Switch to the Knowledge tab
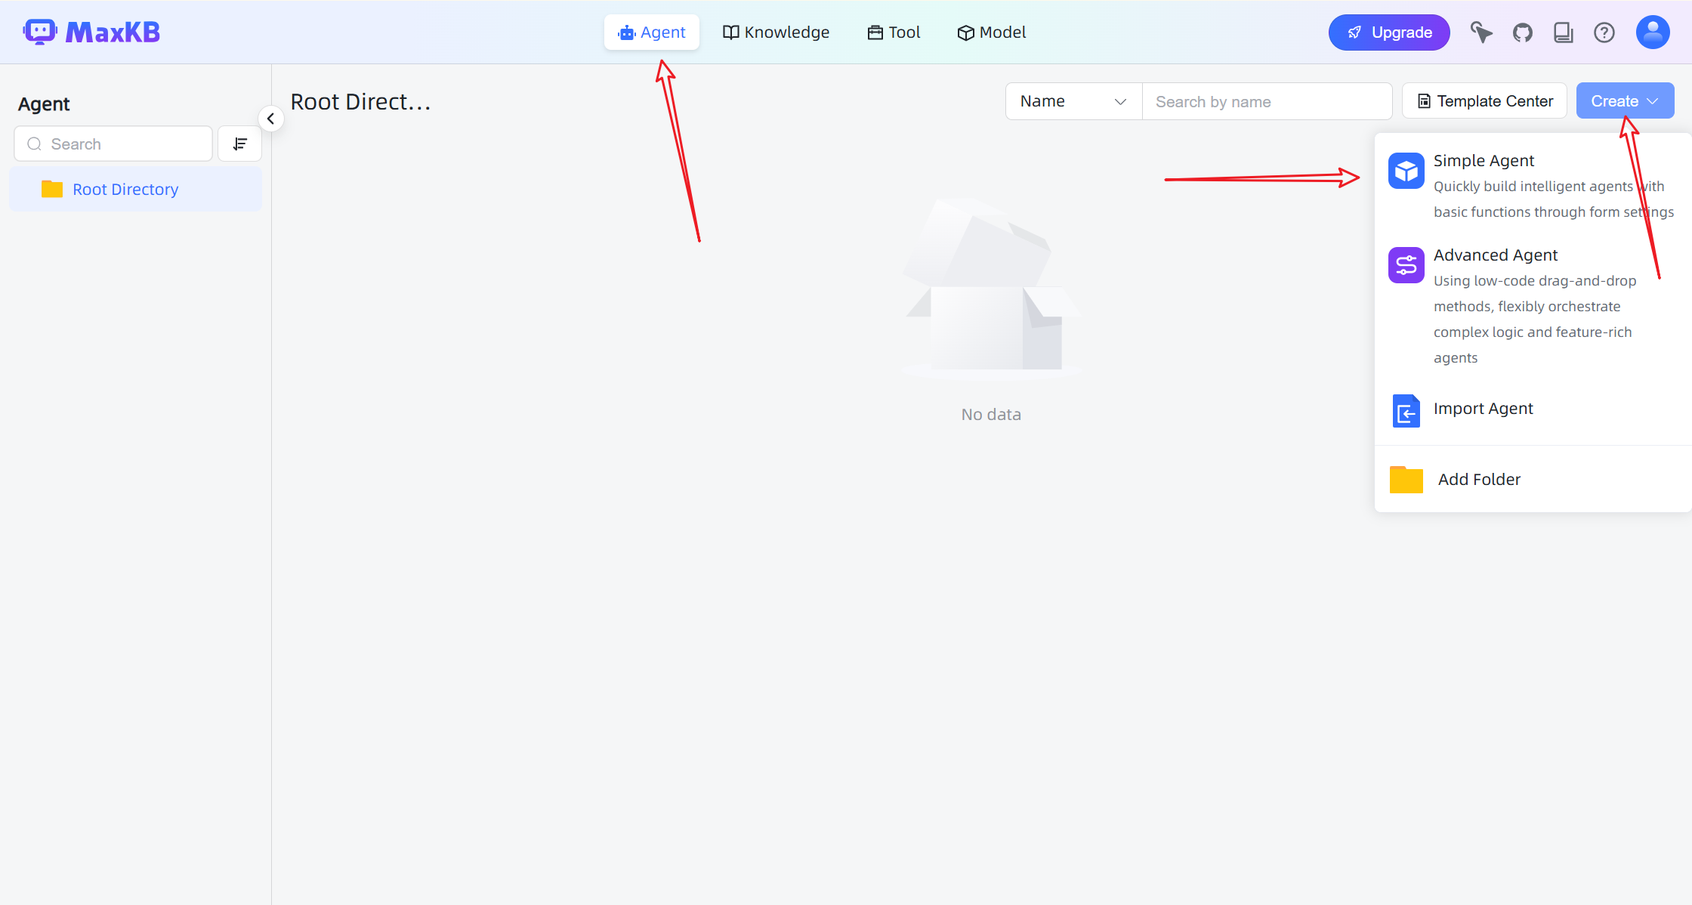Screen dimensions: 1692x905 776,32
